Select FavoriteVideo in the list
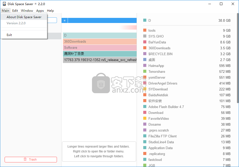The image size is (239, 167). (159, 118)
